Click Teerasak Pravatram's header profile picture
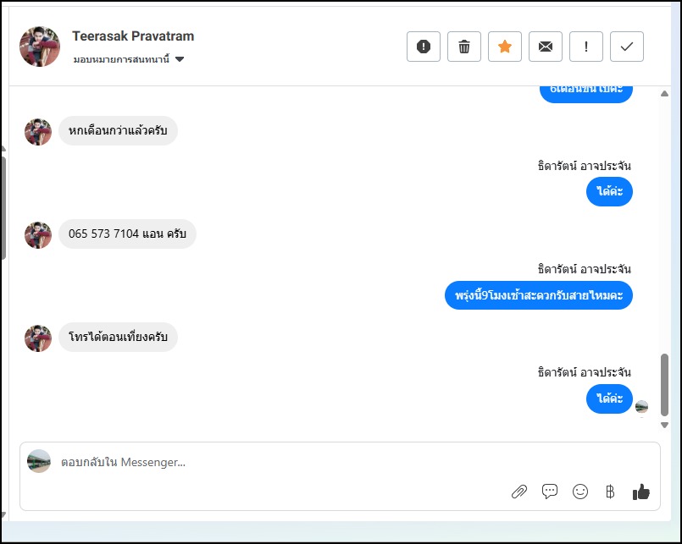 (x=40, y=47)
